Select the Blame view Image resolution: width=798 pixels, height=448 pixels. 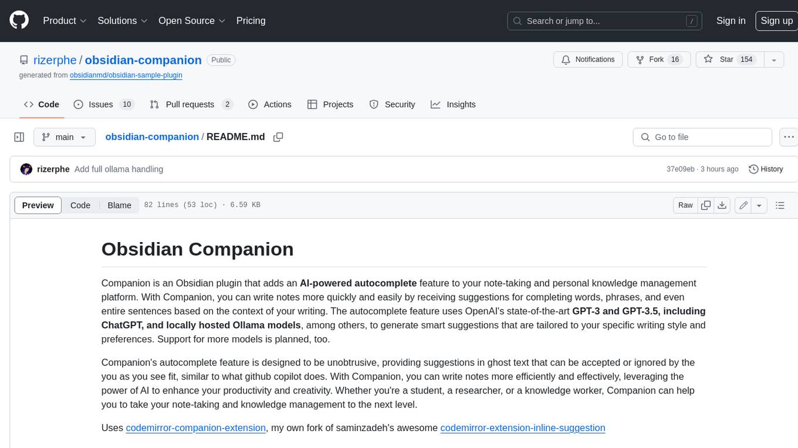119,205
